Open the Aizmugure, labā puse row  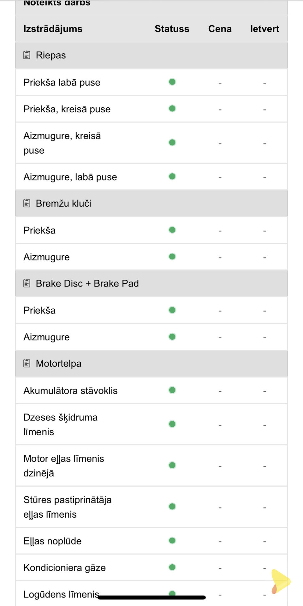pos(151,177)
